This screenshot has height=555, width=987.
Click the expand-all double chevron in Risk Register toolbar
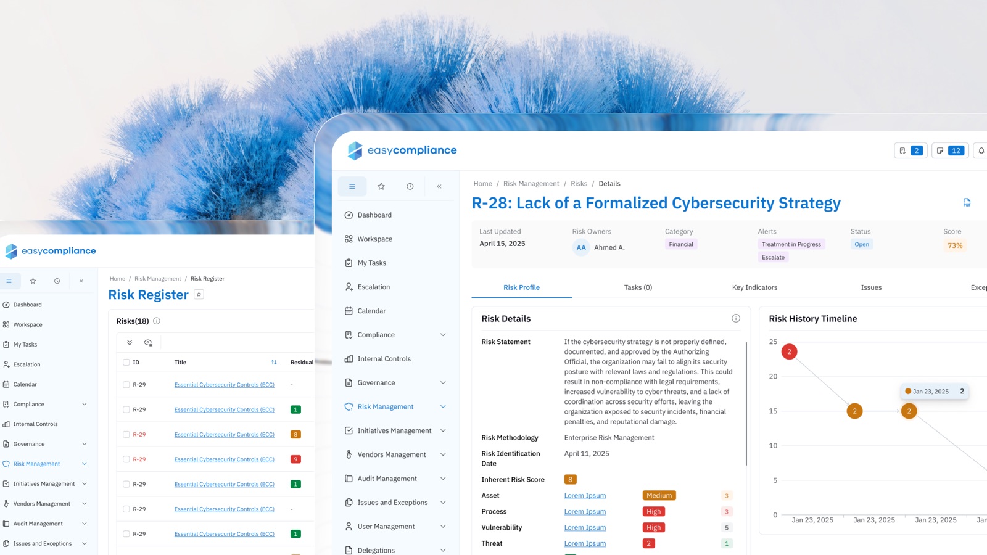click(130, 343)
